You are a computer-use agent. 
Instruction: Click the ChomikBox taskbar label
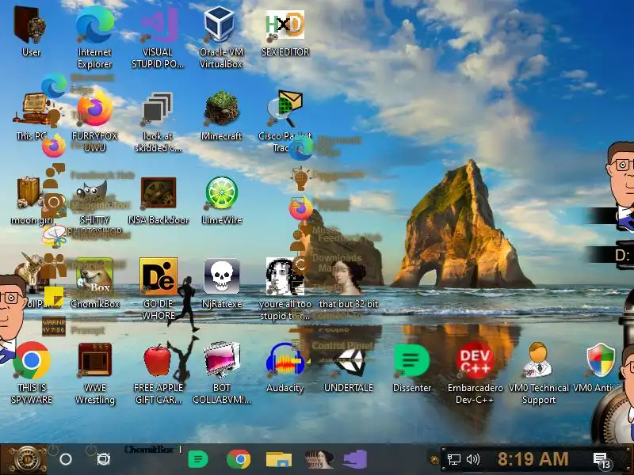(149, 450)
